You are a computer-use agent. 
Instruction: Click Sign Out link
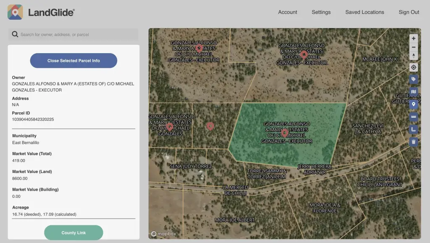click(409, 12)
